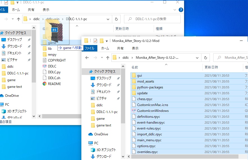Screen dimensions: 248x160
Task: Open ドキュメント in front window quick access
Action: click(104, 91)
